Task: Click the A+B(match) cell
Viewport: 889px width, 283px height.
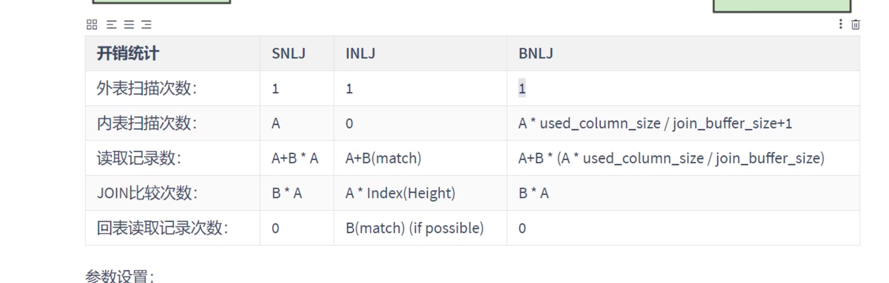Action: point(383,158)
